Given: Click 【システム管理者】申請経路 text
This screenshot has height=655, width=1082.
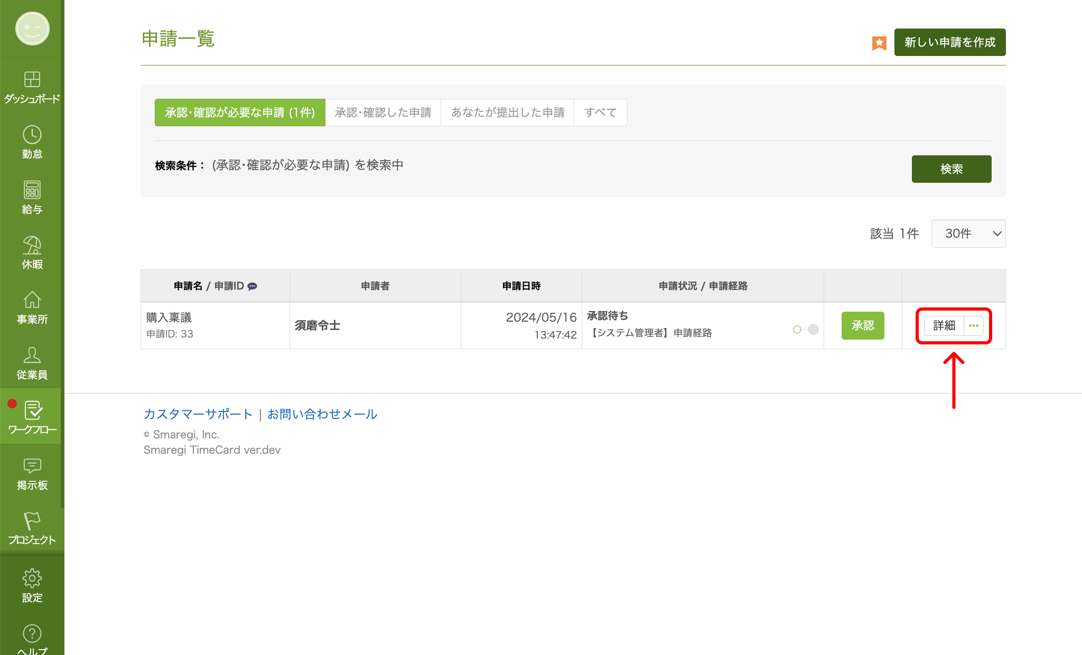Looking at the screenshot, I should tap(650, 333).
